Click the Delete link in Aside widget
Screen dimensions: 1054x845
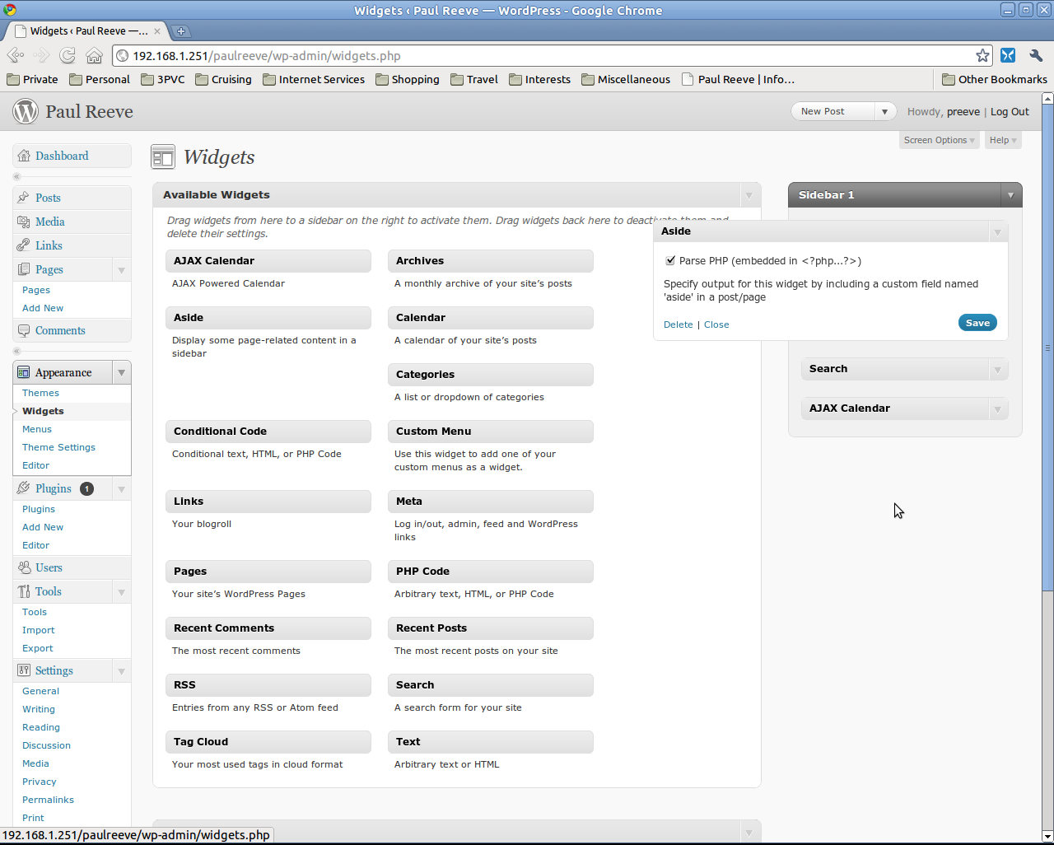679,324
